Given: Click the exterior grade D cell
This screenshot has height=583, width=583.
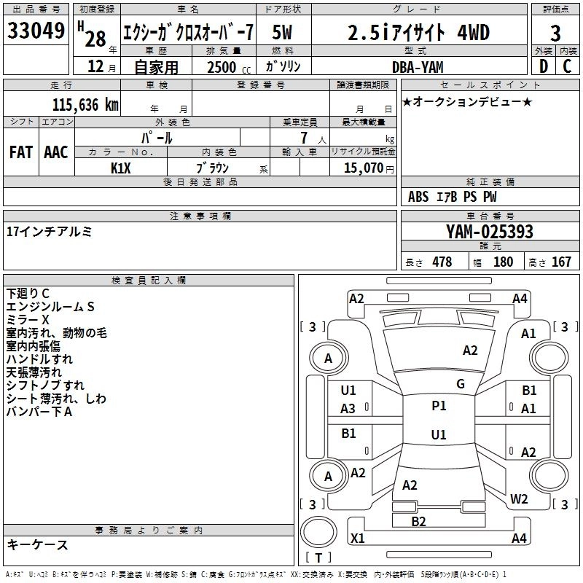Looking at the screenshot, I should (x=544, y=66).
